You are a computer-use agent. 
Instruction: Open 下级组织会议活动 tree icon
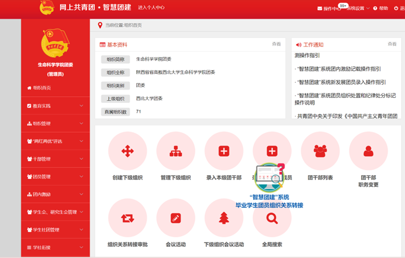point(224,218)
